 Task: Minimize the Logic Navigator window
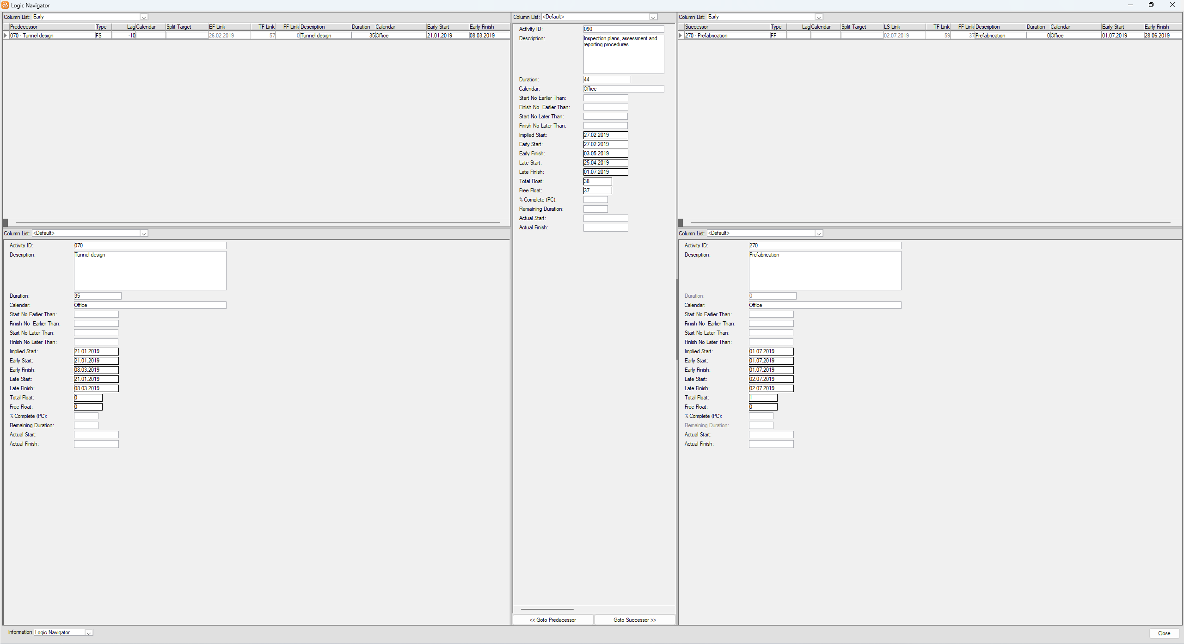(1130, 5)
